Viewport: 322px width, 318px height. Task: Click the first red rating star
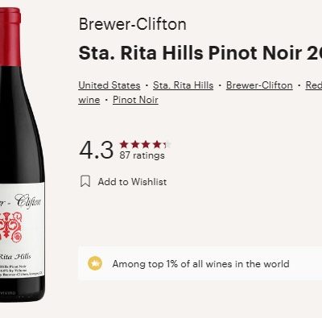tap(124, 145)
